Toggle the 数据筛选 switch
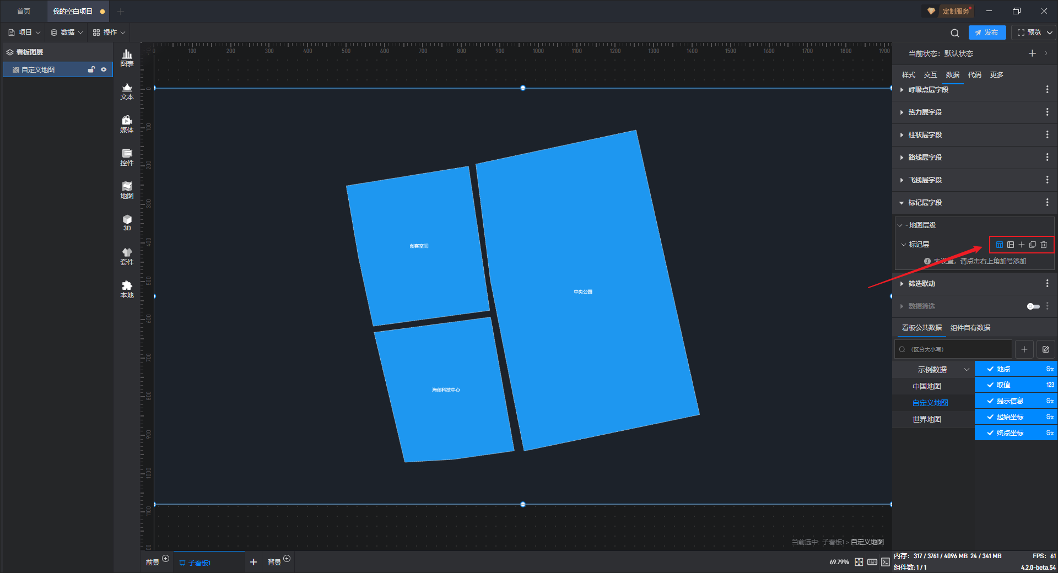The height and width of the screenshot is (573, 1058). (x=1033, y=306)
